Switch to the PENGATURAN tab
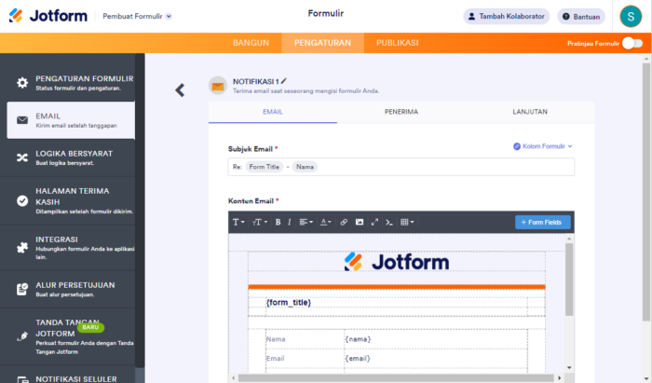652x383 pixels. (322, 43)
